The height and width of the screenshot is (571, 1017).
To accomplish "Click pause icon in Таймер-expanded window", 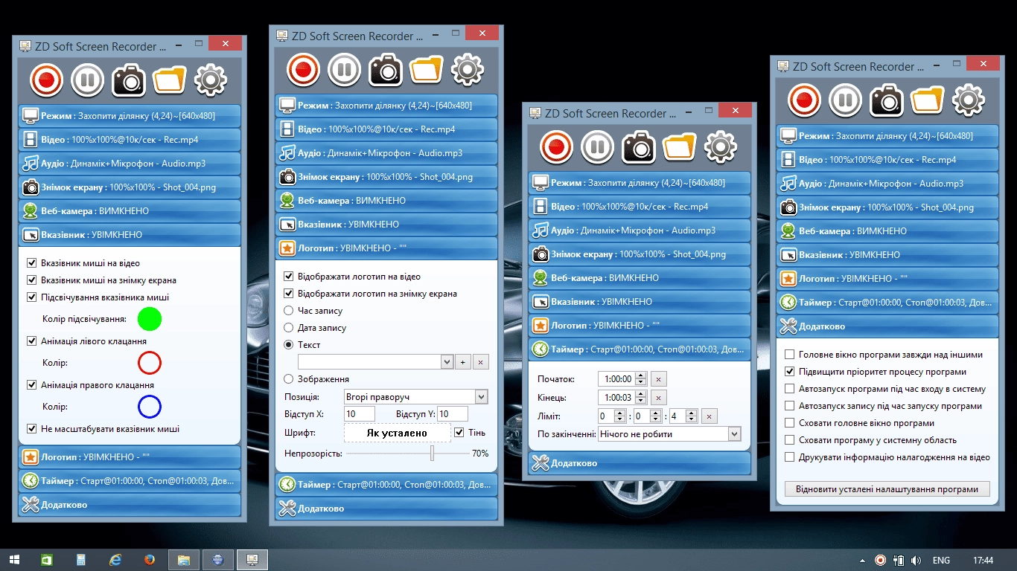I will point(597,146).
